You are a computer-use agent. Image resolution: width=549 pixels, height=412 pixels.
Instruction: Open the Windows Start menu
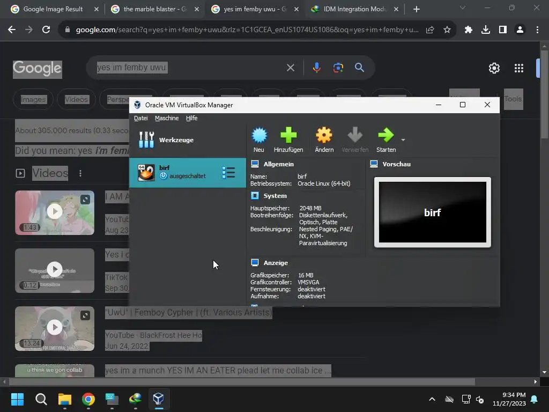tap(18, 399)
